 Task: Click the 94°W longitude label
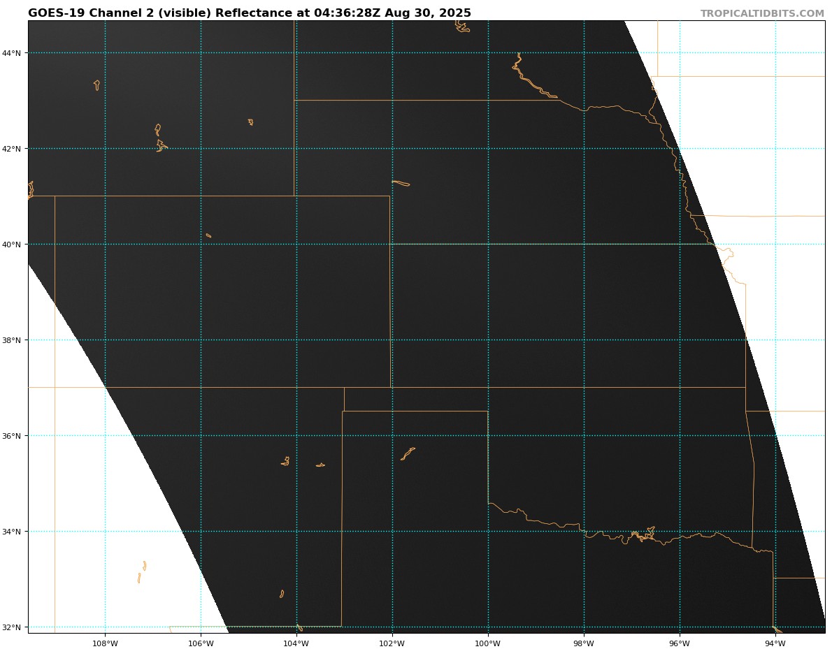[x=775, y=643]
